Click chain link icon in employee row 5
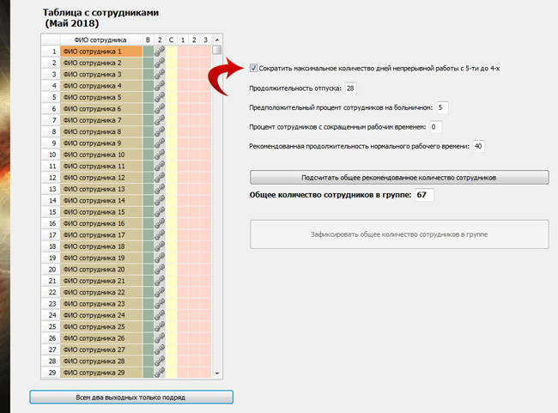 (160, 97)
